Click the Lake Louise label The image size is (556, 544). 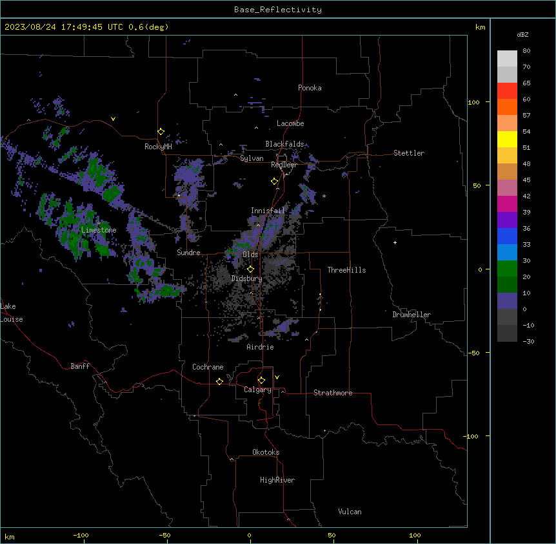(x=12, y=313)
